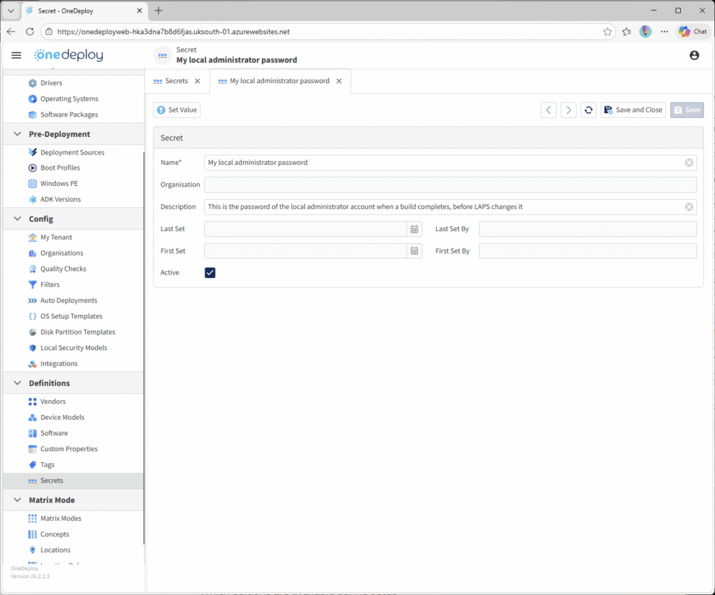Open the browser settings and more menu
The width and height of the screenshot is (715, 595).
(664, 31)
